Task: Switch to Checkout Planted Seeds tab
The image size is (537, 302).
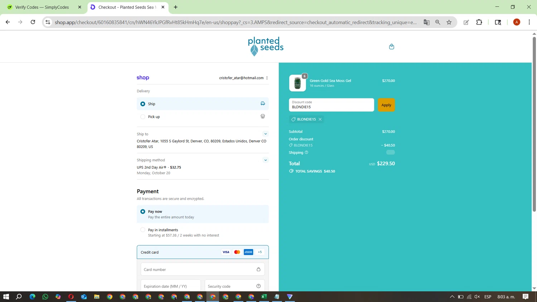Action: tap(127, 7)
